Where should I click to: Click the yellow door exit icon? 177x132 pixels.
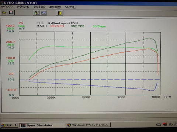pos(60,13)
